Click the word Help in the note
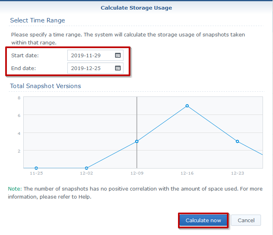273x235 pixels. pos(83,197)
